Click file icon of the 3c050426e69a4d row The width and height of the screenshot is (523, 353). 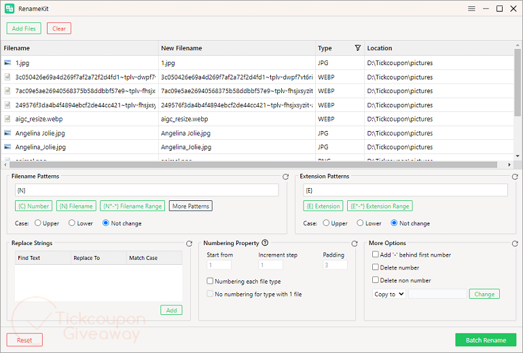tap(7, 77)
